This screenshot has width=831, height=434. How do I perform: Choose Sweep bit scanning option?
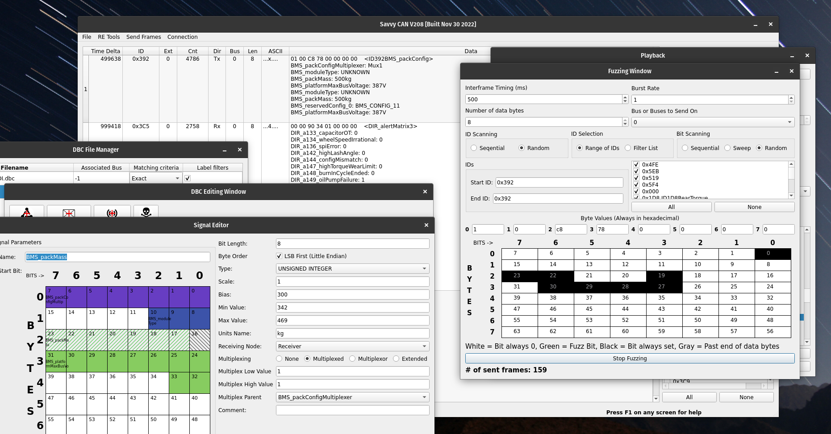click(x=727, y=148)
